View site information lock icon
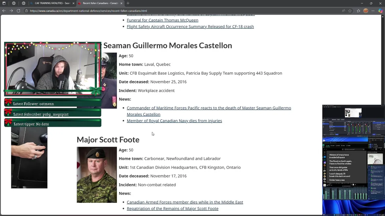The height and width of the screenshot is (216, 385). pyautogui.click(x=26, y=11)
